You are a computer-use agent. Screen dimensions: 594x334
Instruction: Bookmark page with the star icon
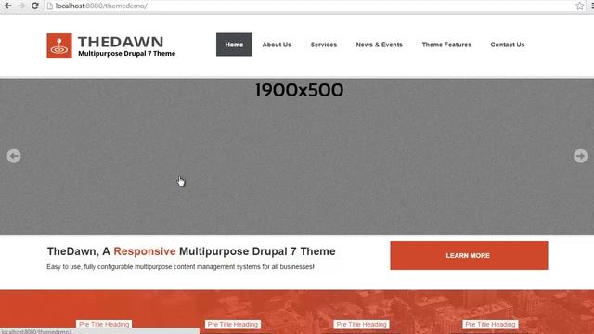coord(579,6)
